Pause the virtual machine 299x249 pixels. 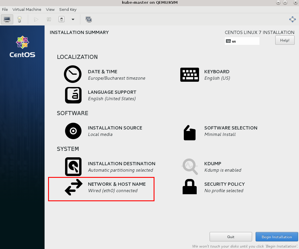pyautogui.click(x=49, y=19)
